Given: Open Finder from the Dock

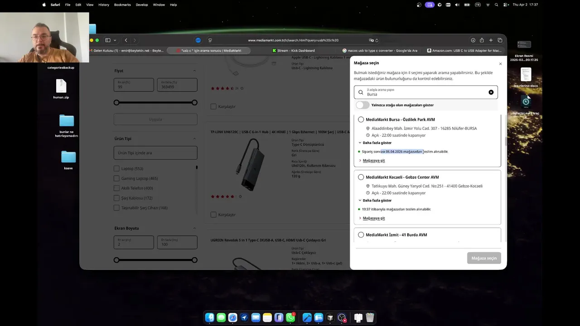Looking at the screenshot, I should (x=209, y=318).
